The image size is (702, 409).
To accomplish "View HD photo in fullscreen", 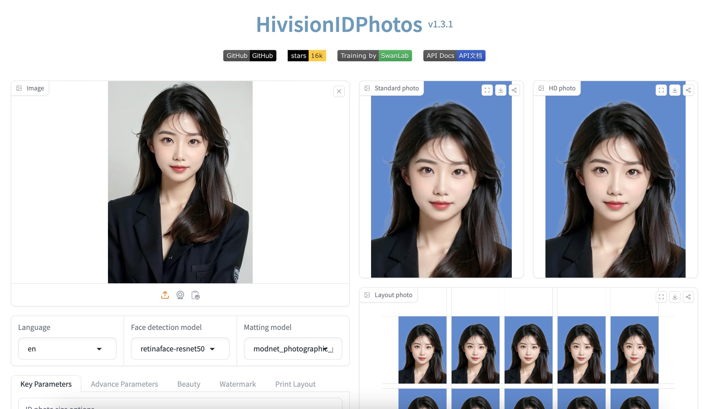I will click(661, 90).
